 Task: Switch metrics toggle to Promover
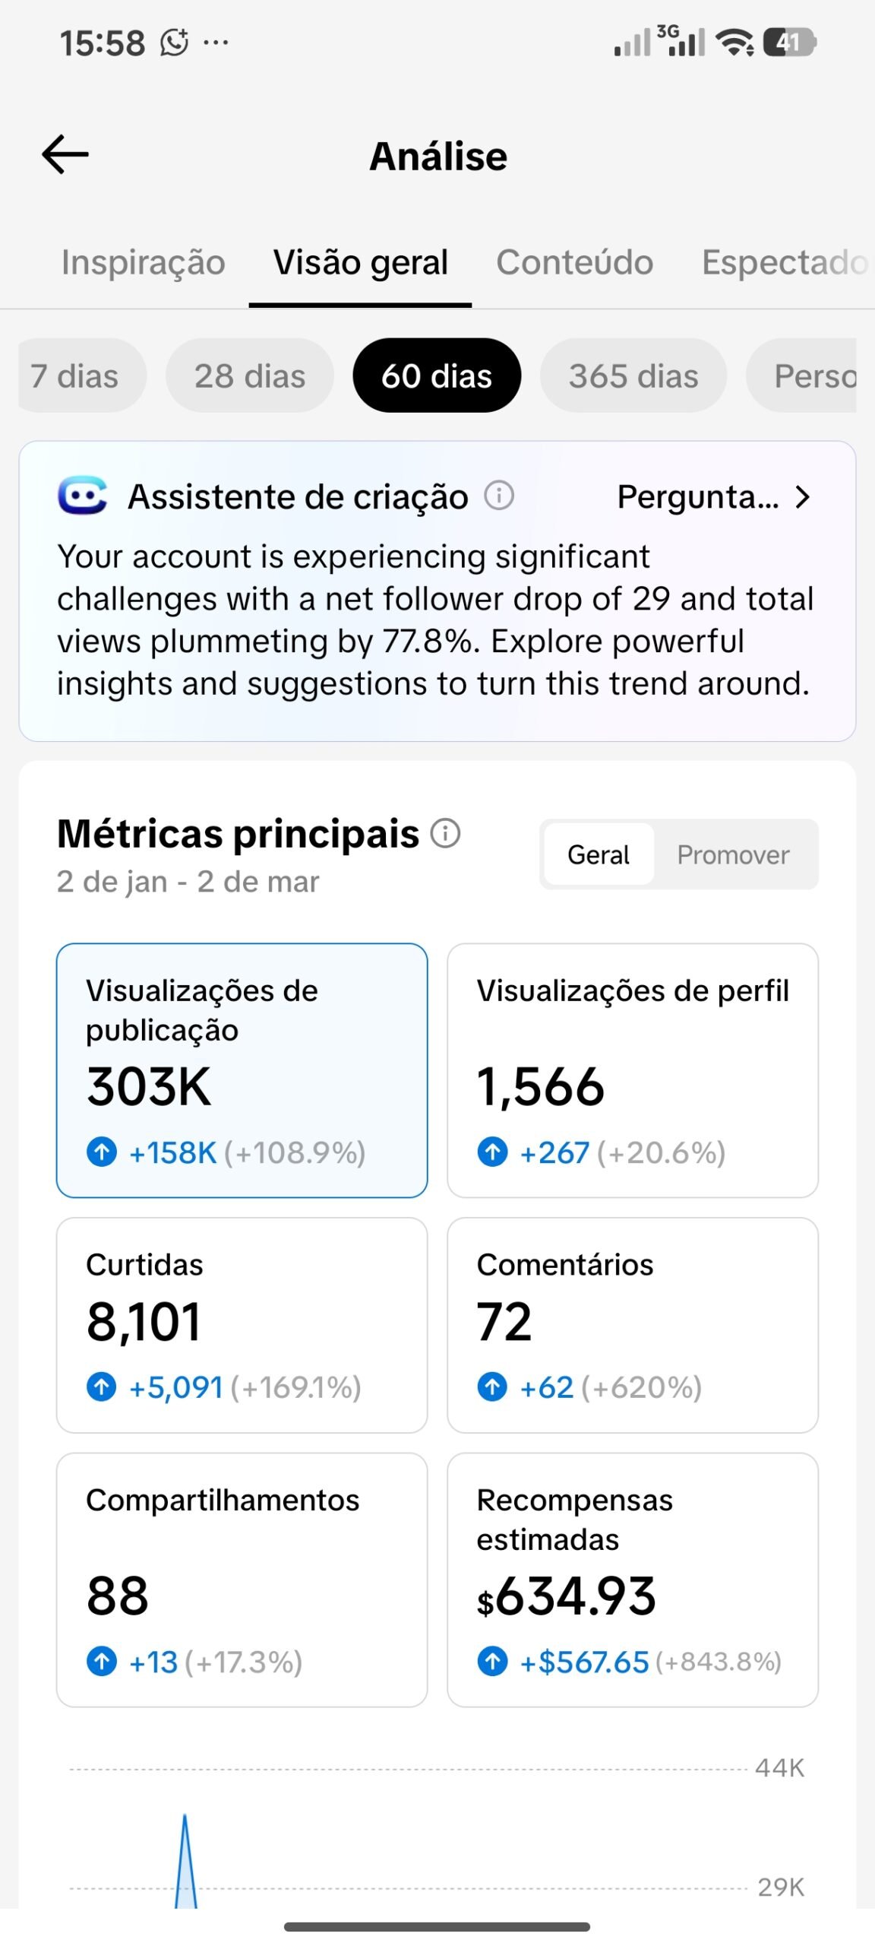(x=733, y=854)
